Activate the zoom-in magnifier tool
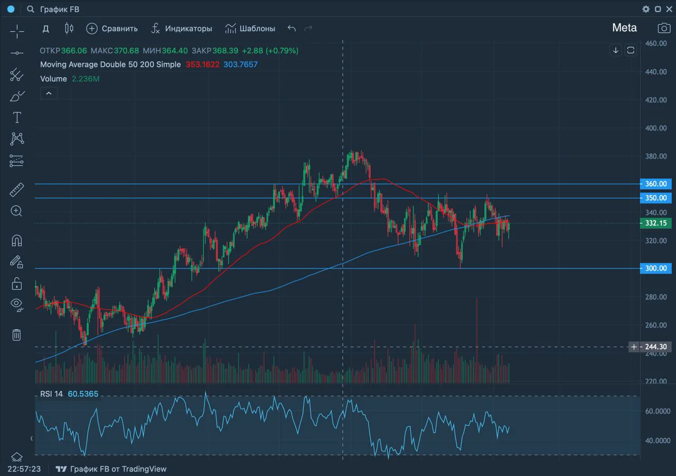The width and height of the screenshot is (676, 476). [17, 211]
